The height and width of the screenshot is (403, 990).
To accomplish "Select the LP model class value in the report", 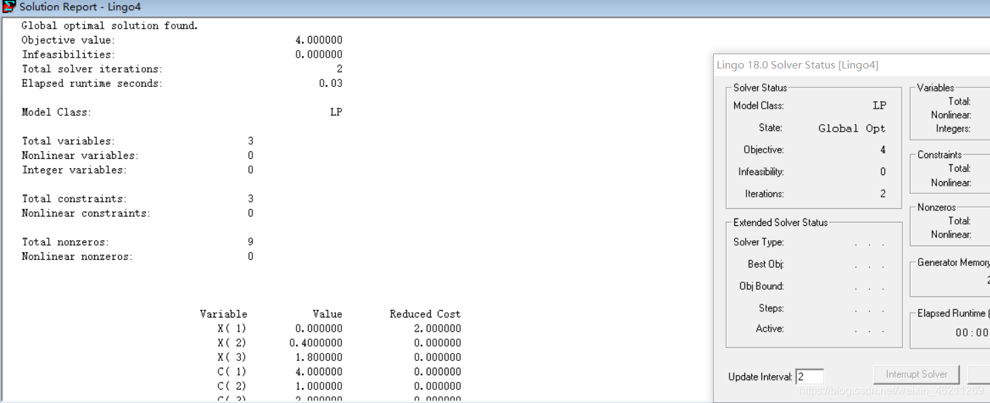I will click(336, 112).
